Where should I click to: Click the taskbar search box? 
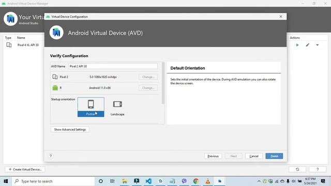53,181
